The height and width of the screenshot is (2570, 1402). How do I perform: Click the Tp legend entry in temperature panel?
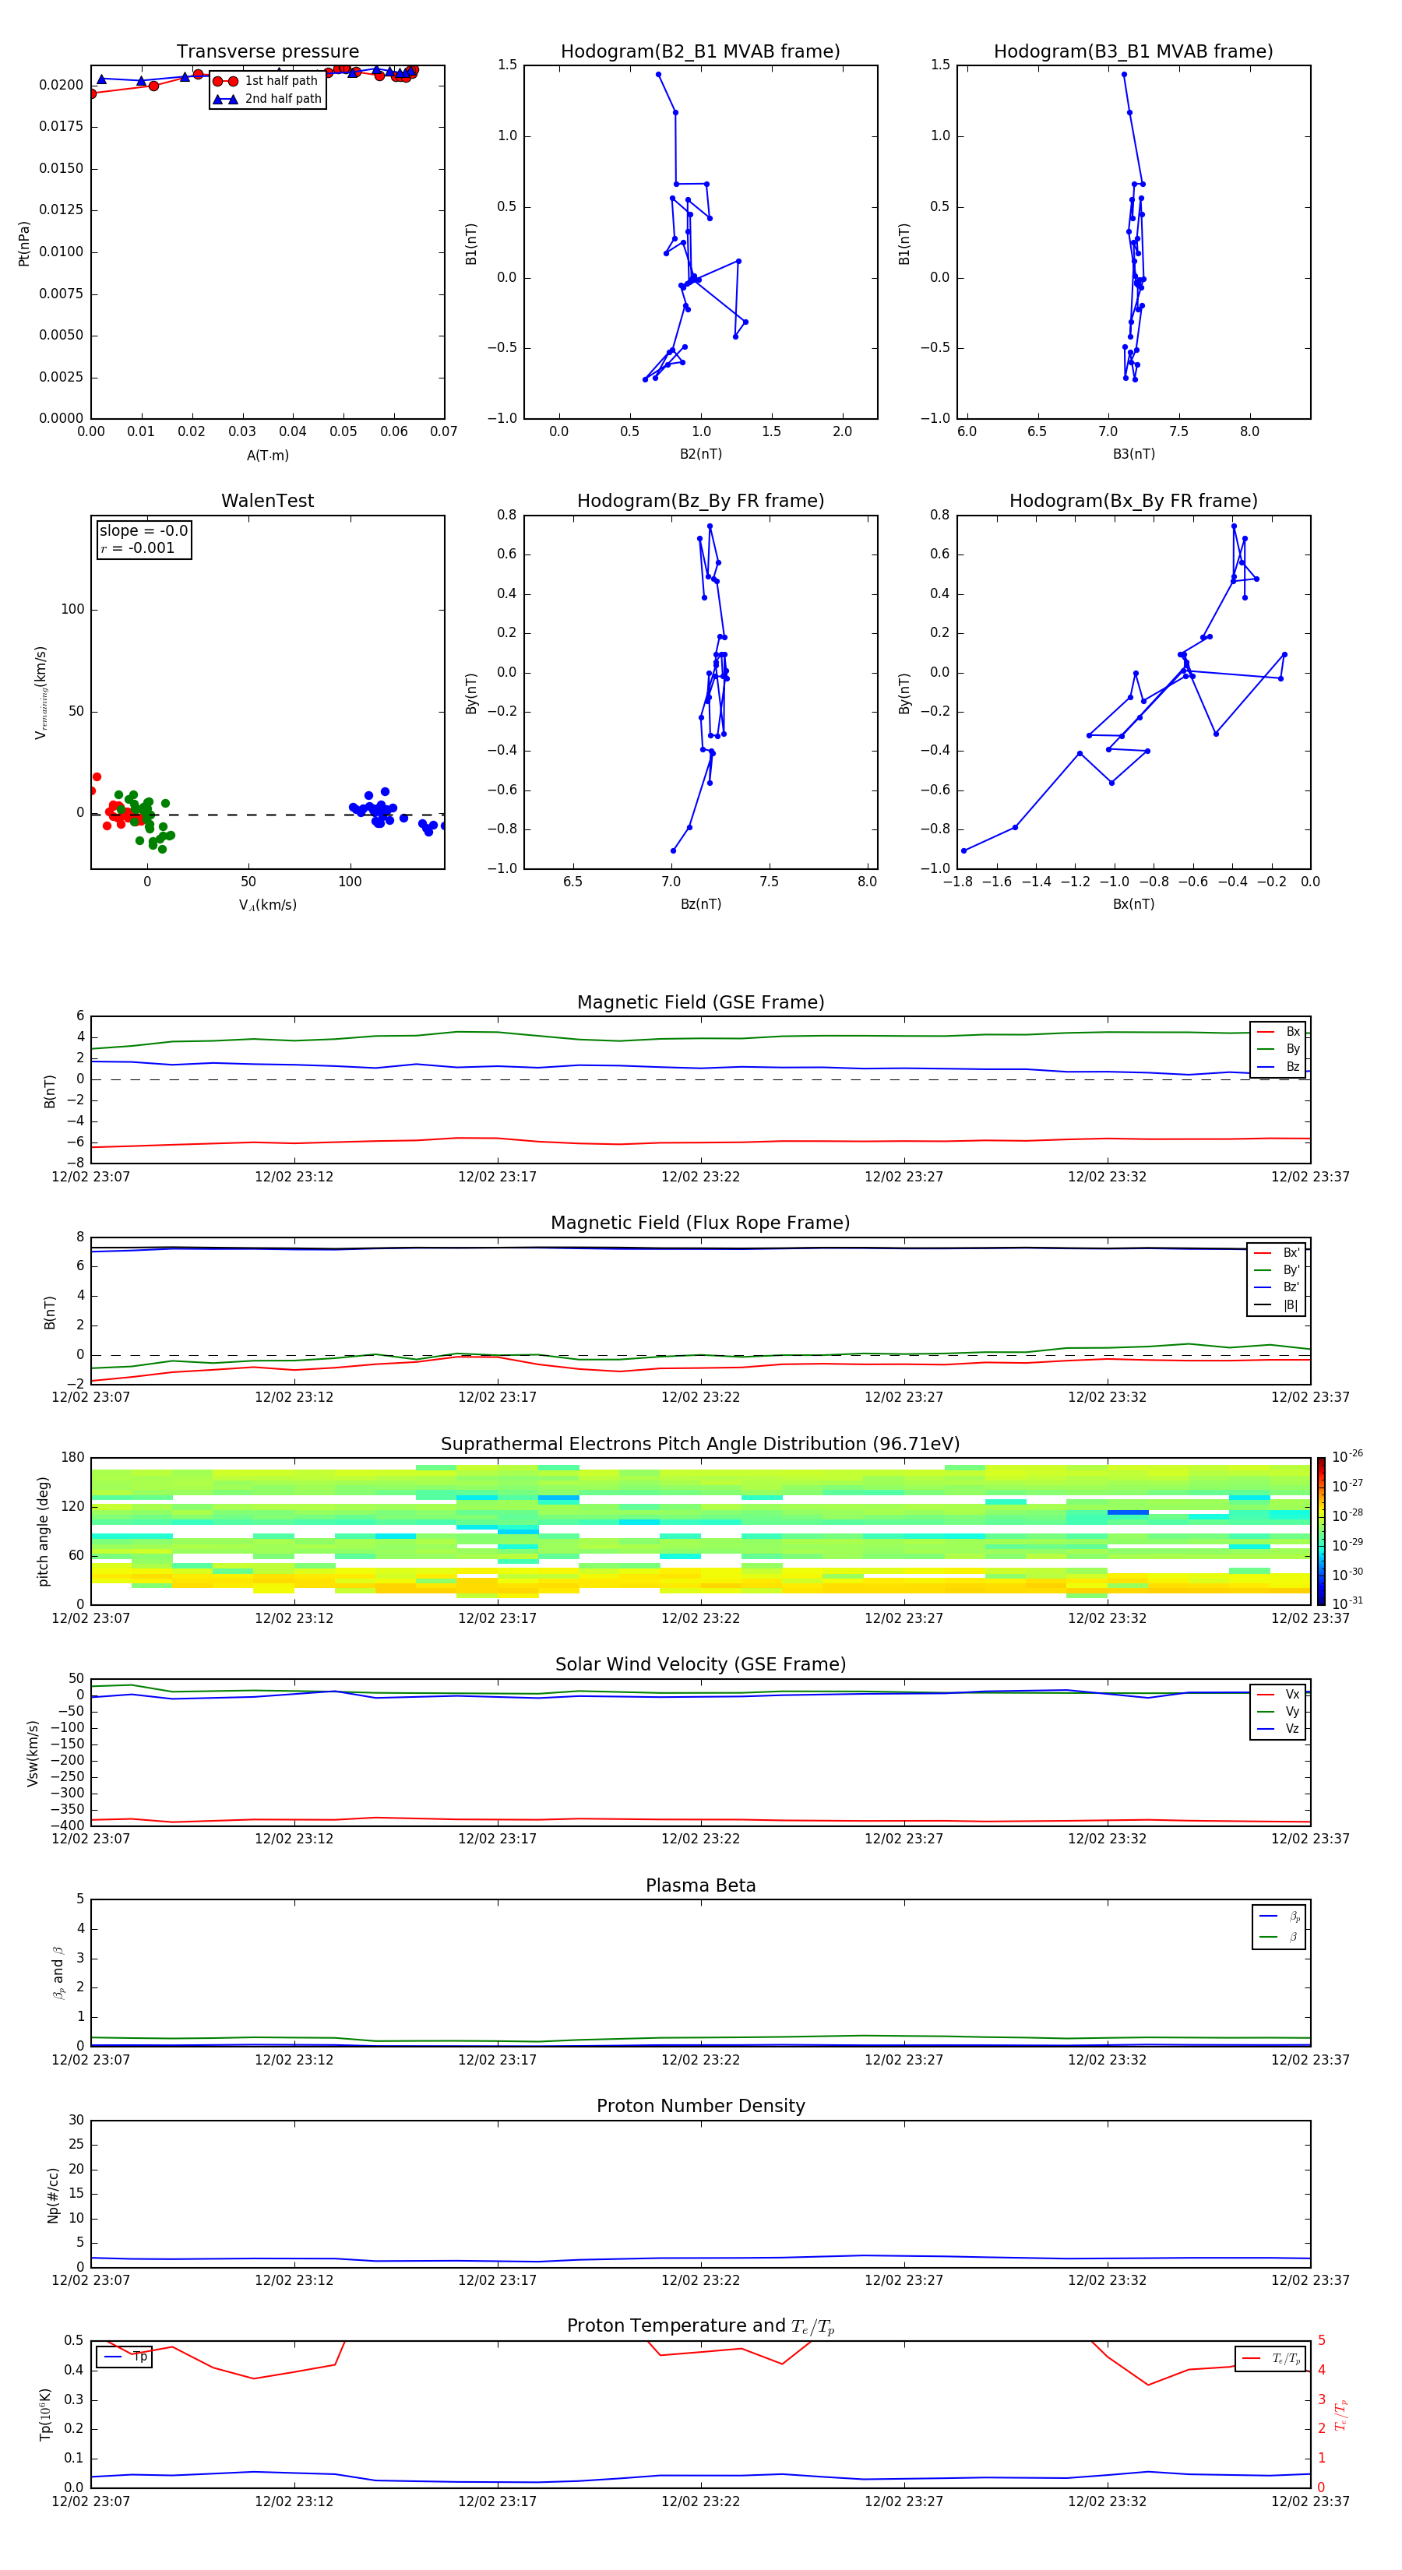point(125,2357)
